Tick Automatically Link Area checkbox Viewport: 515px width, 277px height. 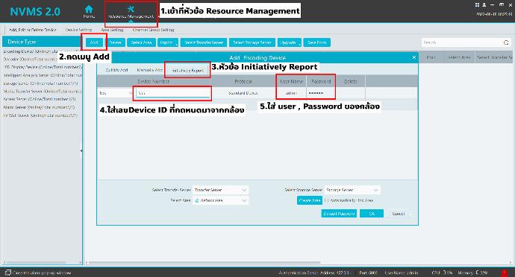(x=326, y=200)
